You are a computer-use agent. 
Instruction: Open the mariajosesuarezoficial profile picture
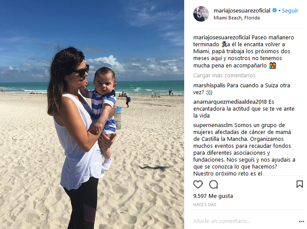point(201,14)
